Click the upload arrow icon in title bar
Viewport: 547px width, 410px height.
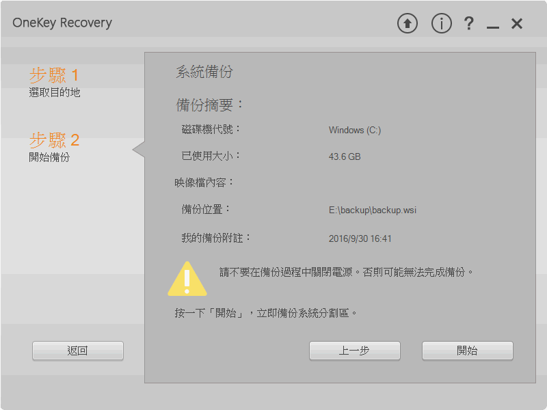click(407, 23)
